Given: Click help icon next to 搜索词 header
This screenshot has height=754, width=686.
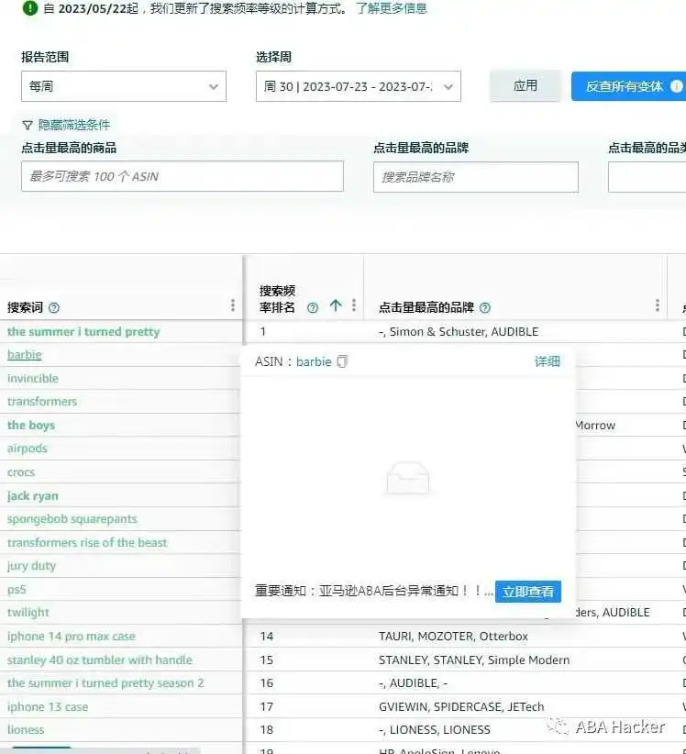Looking at the screenshot, I should click(x=54, y=308).
